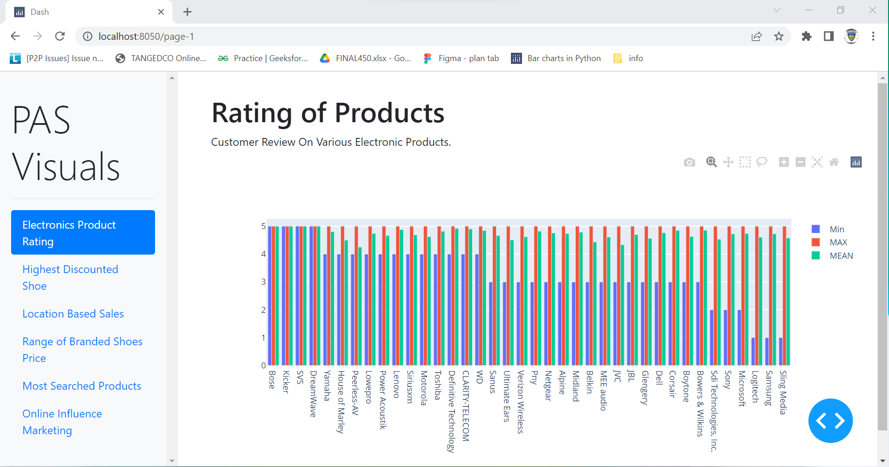Open P2P Issues bookmark
Screen dimensions: 889x467
tap(56, 58)
